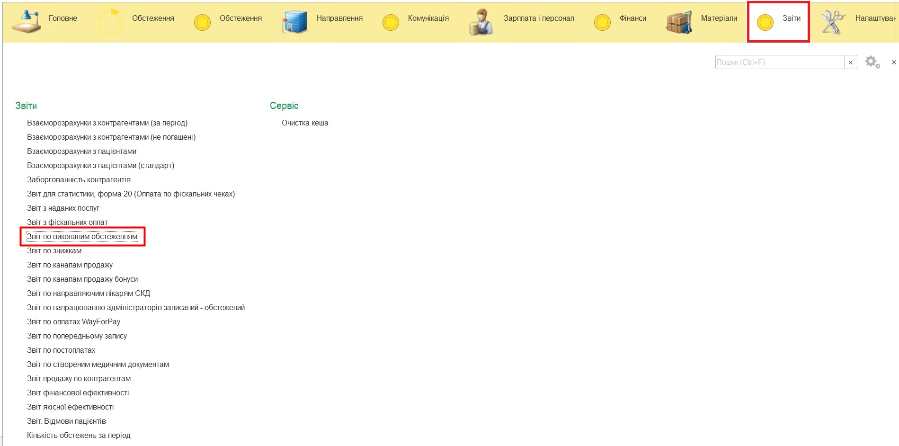Image resolution: width=899 pixels, height=446 pixels.
Task: Open Звіт по оплатах WayForPay
Action: point(73,322)
